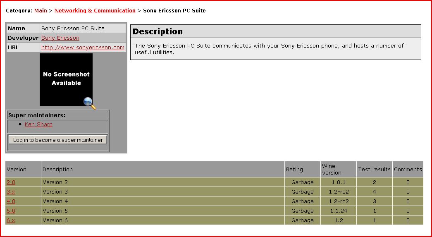432x237 pixels.
Task: Select the 'Version 6' description cell
Action: click(163, 220)
